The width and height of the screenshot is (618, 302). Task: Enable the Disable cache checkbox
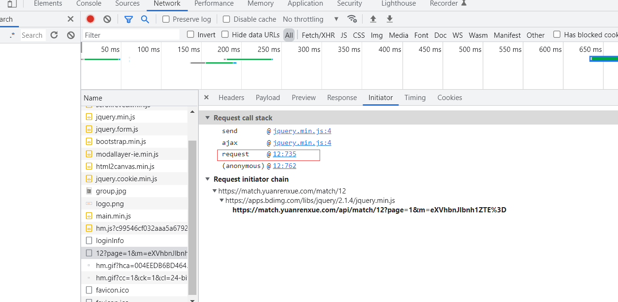coord(226,19)
